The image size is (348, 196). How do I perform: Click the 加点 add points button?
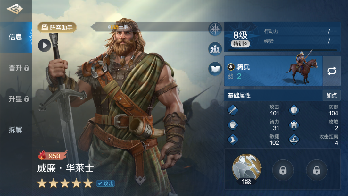(x=332, y=95)
